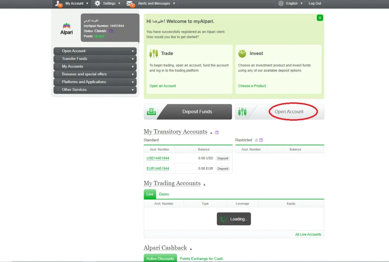Click the large Open Account button
Viewport: 389px width, 262px height.
click(x=279, y=112)
